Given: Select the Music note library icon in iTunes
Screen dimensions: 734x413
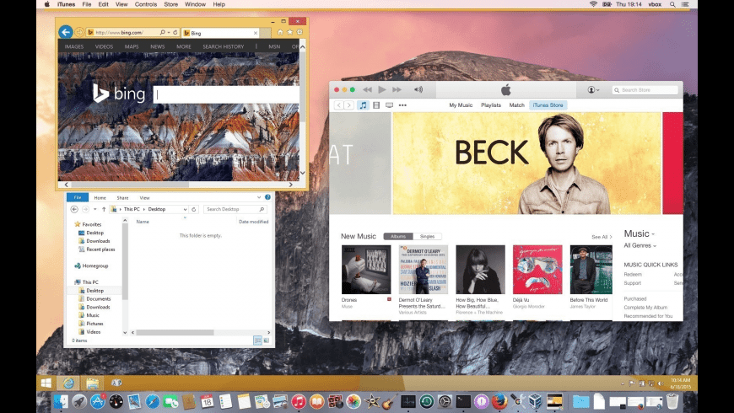Looking at the screenshot, I should coord(364,105).
